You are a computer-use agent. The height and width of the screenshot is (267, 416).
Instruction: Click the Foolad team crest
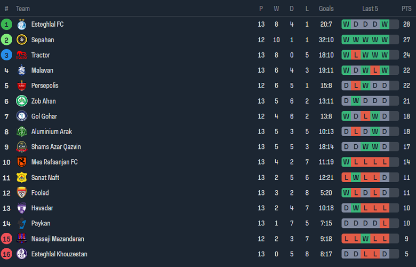pos(21,193)
